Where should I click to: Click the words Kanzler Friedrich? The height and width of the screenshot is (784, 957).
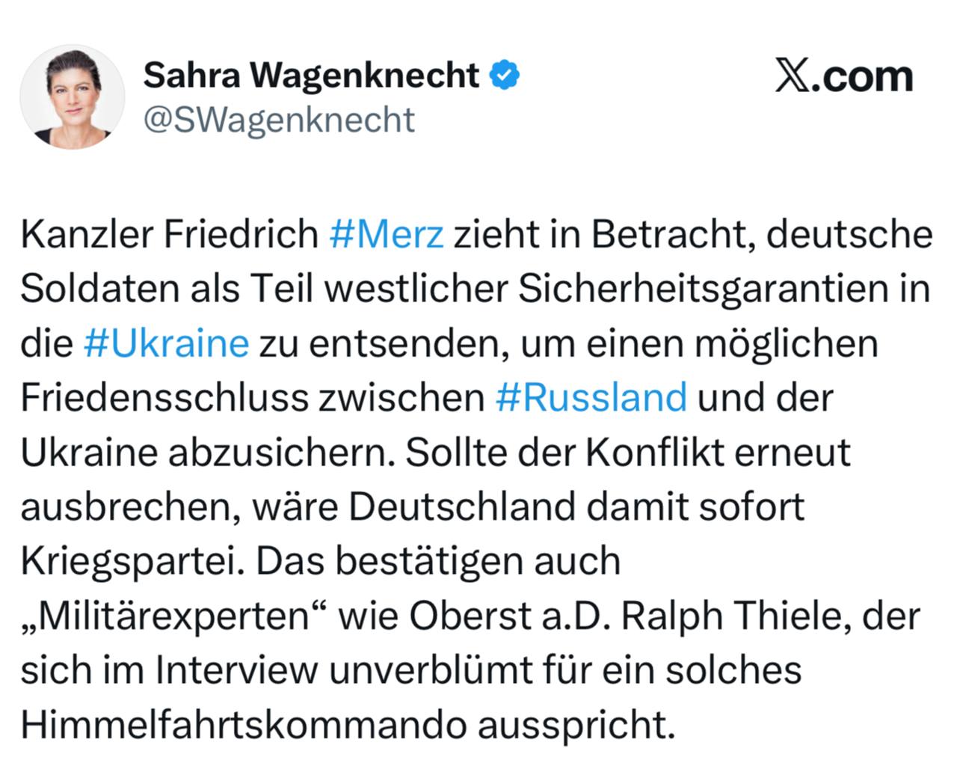pyautogui.click(x=170, y=234)
